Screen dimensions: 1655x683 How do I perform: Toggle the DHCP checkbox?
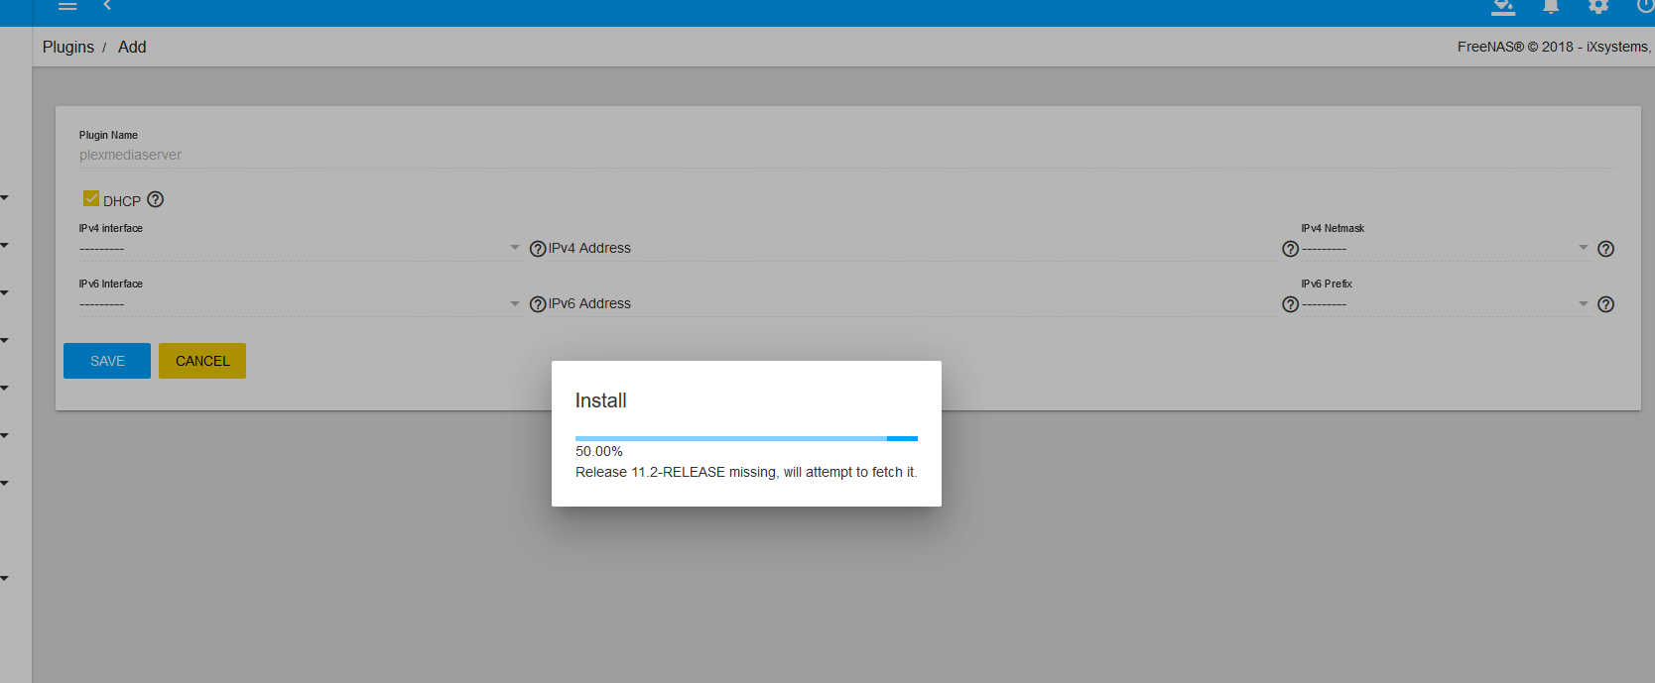tap(91, 198)
